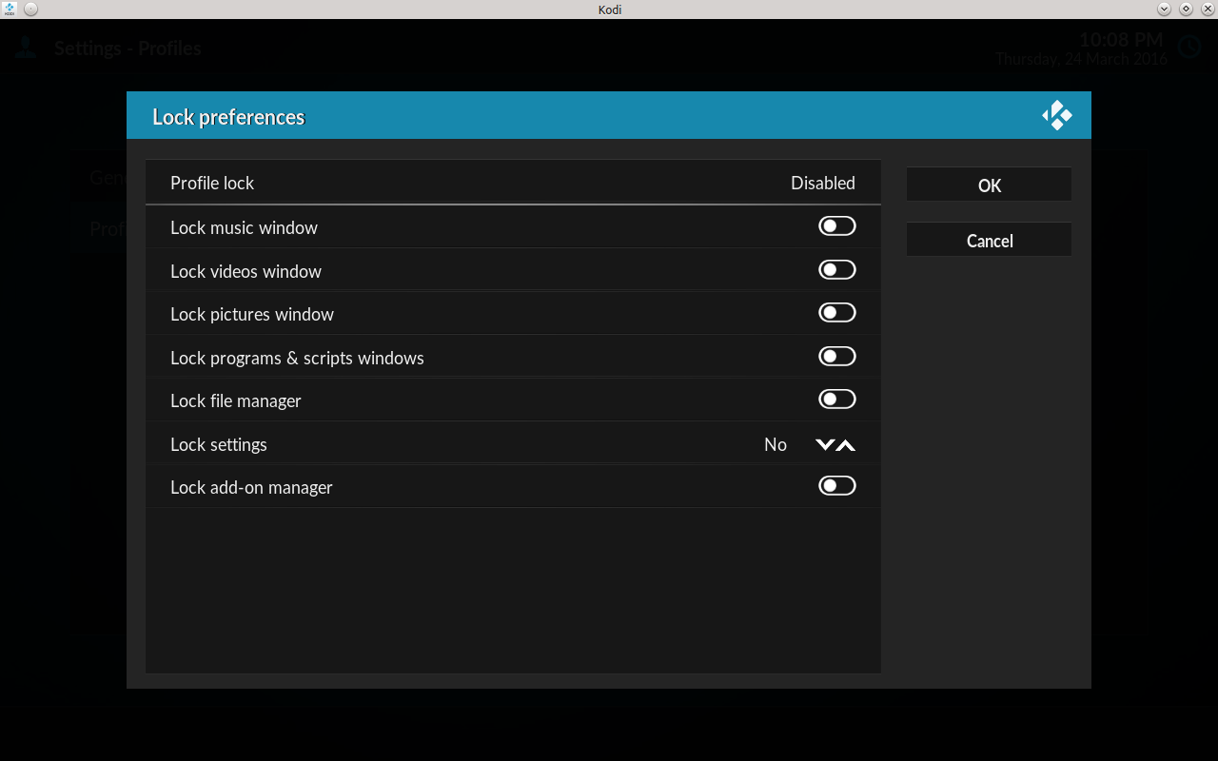The height and width of the screenshot is (761, 1218).
Task: Switch on Lock file manager
Action: tap(836, 400)
